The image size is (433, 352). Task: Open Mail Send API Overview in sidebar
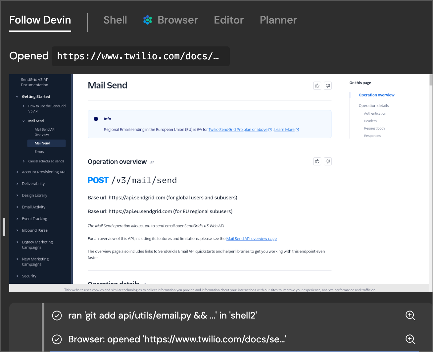pyautogui.click(x=45, y=132)
